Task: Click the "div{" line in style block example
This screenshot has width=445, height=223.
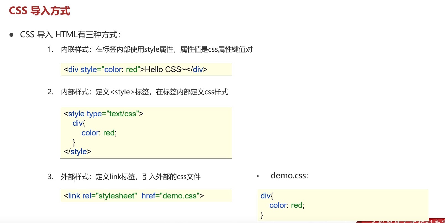Action: pos(79,123)
